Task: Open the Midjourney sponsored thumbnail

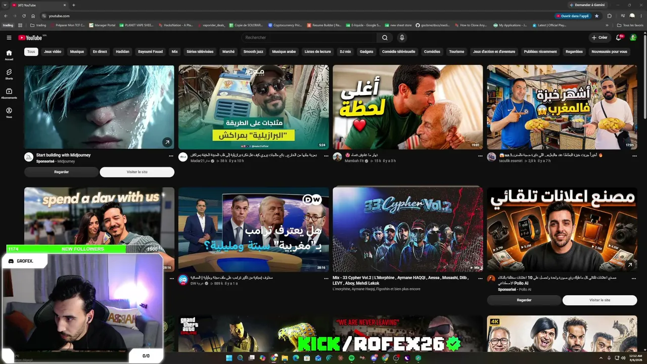Action: pyautogui.click(x=99, y=107)
